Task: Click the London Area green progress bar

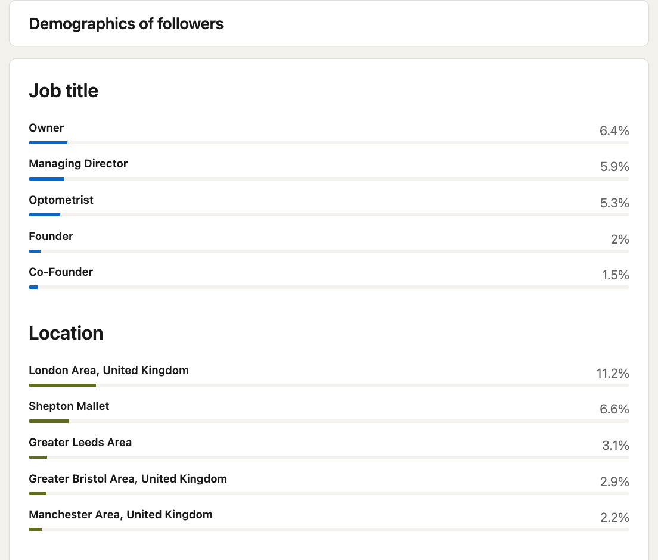Action: (62, 385)
